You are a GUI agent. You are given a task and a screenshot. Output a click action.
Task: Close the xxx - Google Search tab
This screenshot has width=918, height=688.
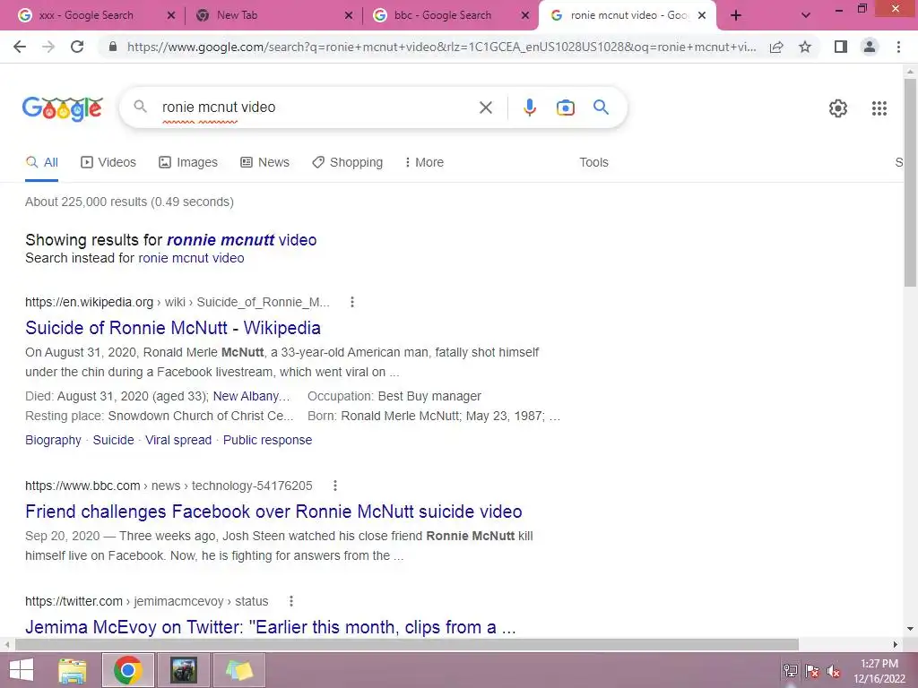click(x=171, y=16)
